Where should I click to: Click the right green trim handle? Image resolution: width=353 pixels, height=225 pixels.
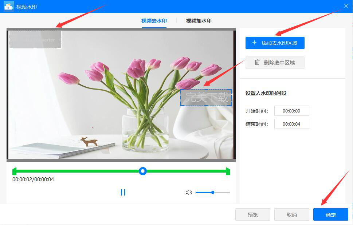click(x=228, y=171)
